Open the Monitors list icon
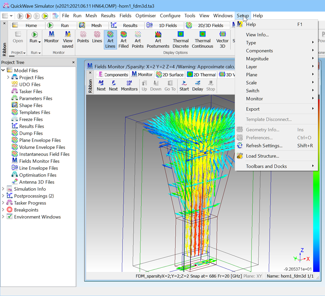Viewport: 325px width, 296px height. click(129, 86)
